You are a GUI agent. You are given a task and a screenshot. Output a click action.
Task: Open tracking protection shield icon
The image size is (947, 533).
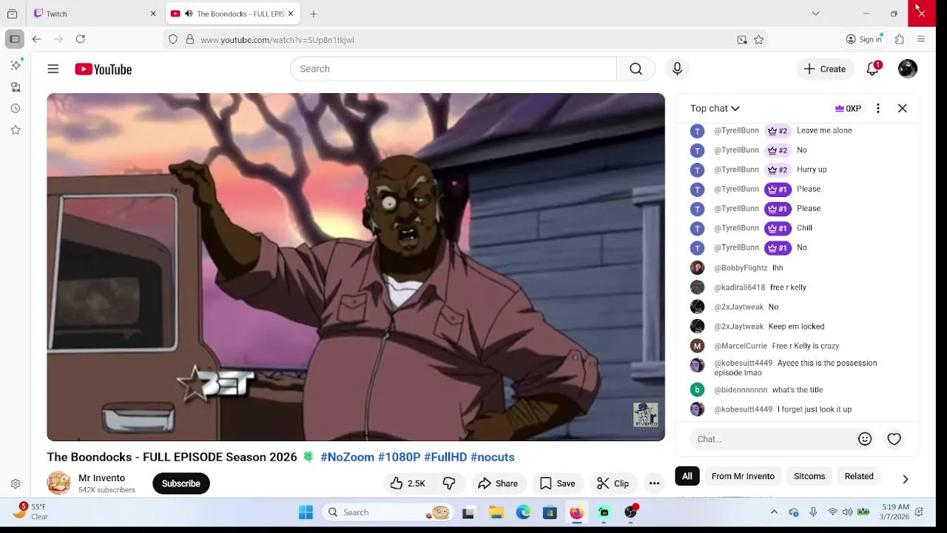click(173, 40)
